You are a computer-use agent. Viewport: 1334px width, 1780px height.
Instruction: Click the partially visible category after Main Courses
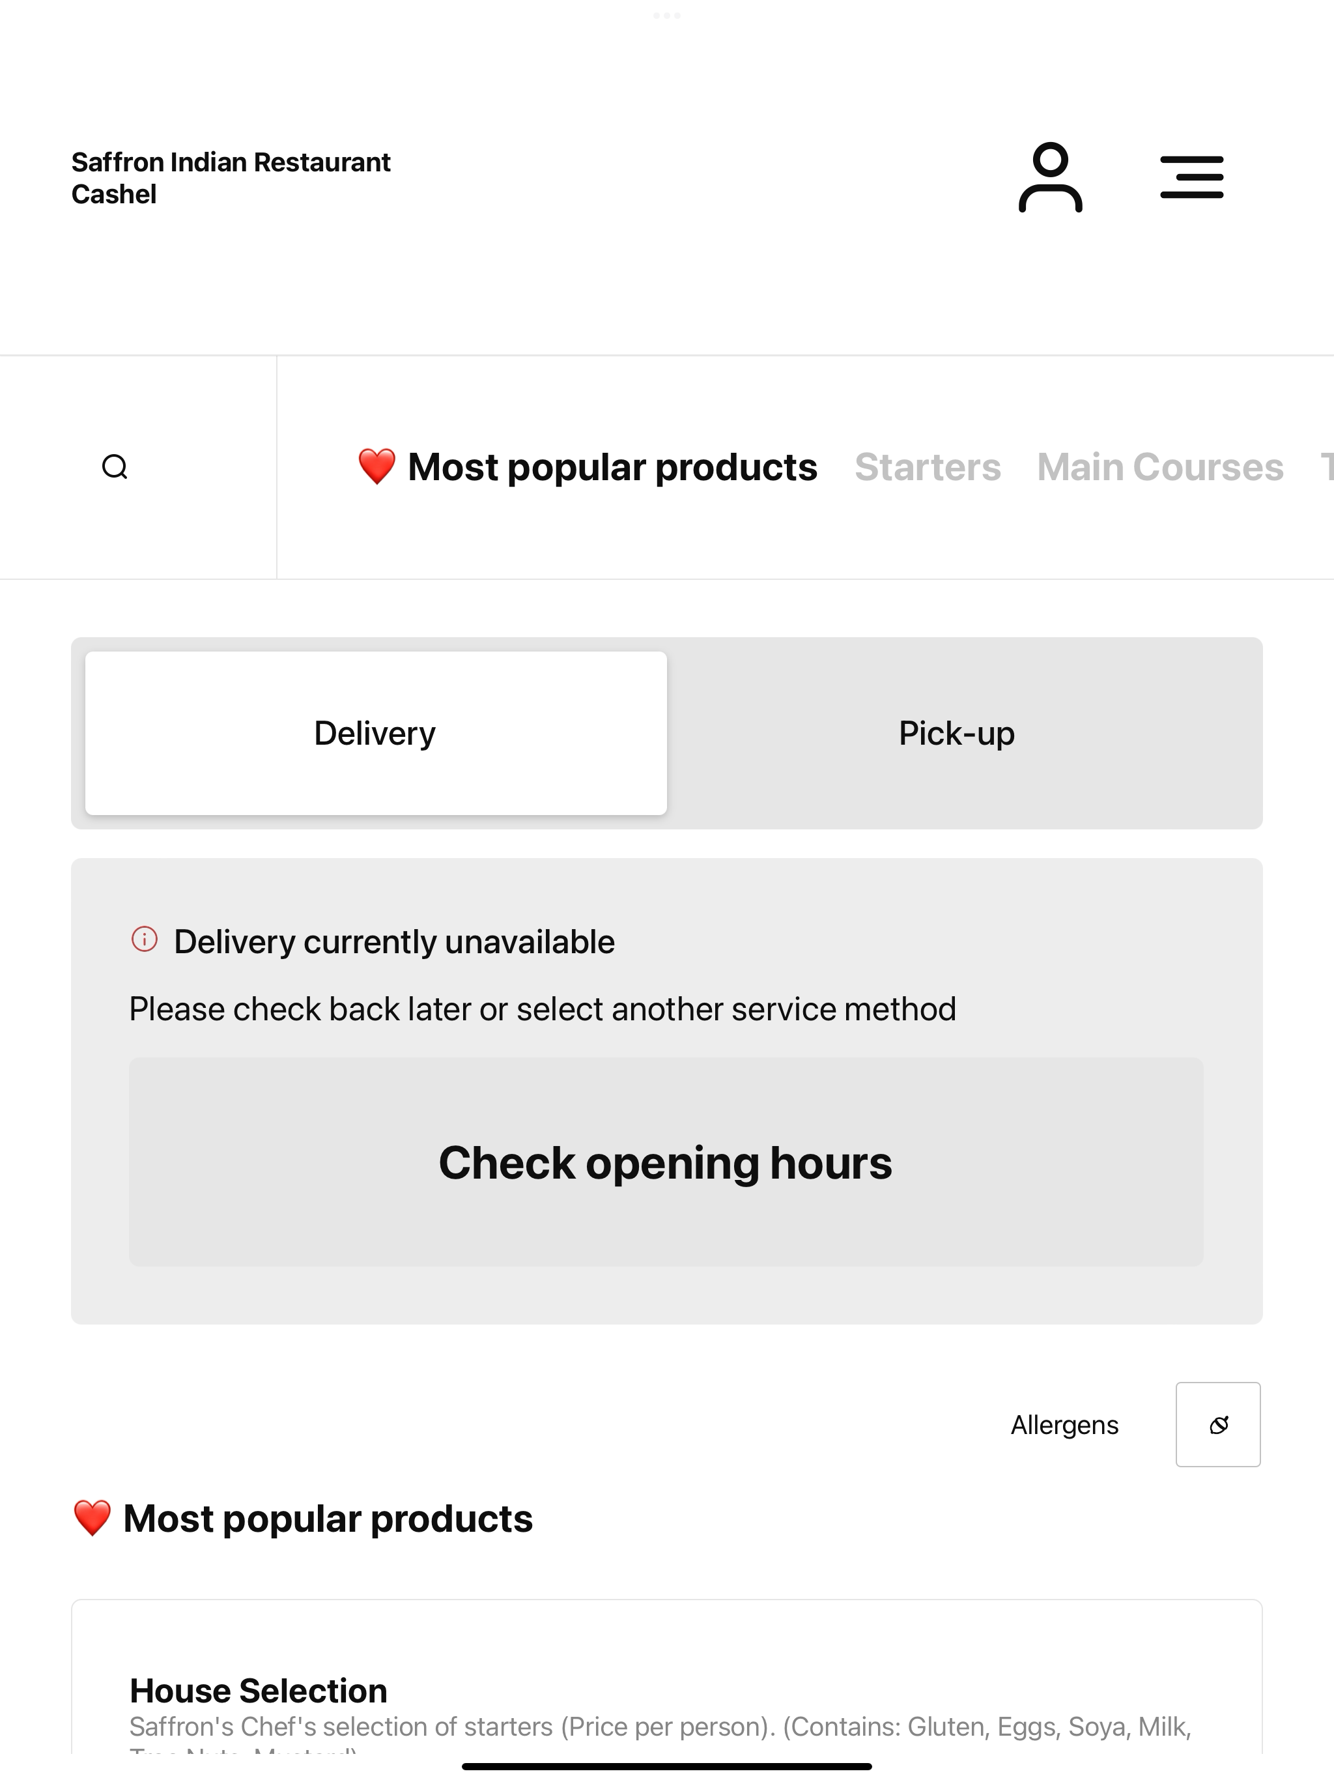point(1327,467)
